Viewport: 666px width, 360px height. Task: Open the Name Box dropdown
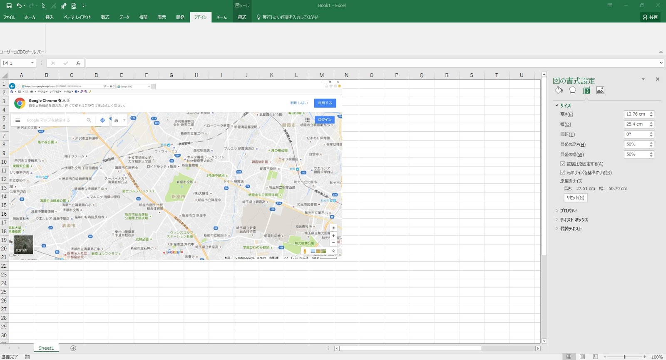click(32, 63)
